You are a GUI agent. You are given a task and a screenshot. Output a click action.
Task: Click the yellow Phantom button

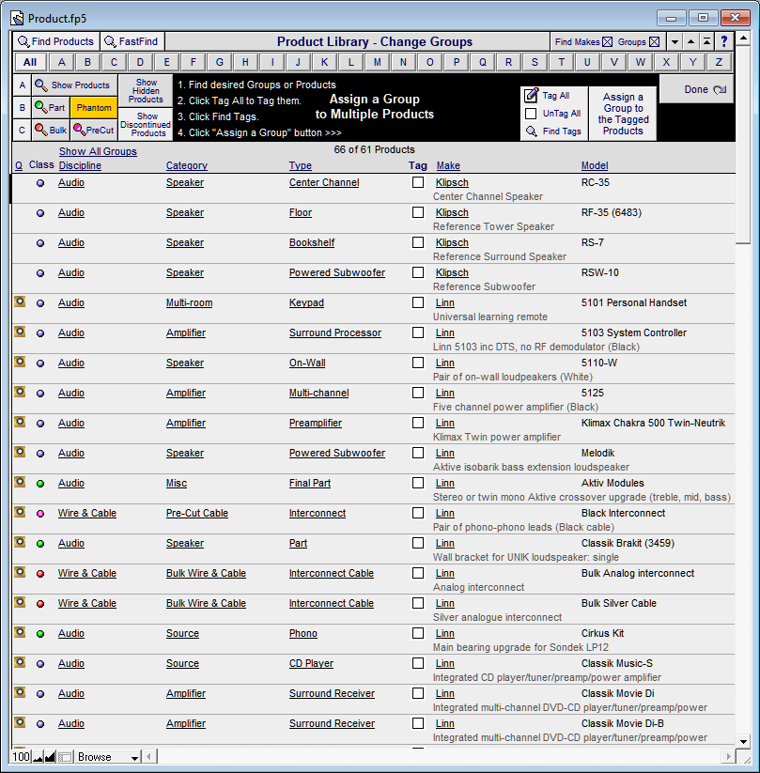(x=94, y=107)
